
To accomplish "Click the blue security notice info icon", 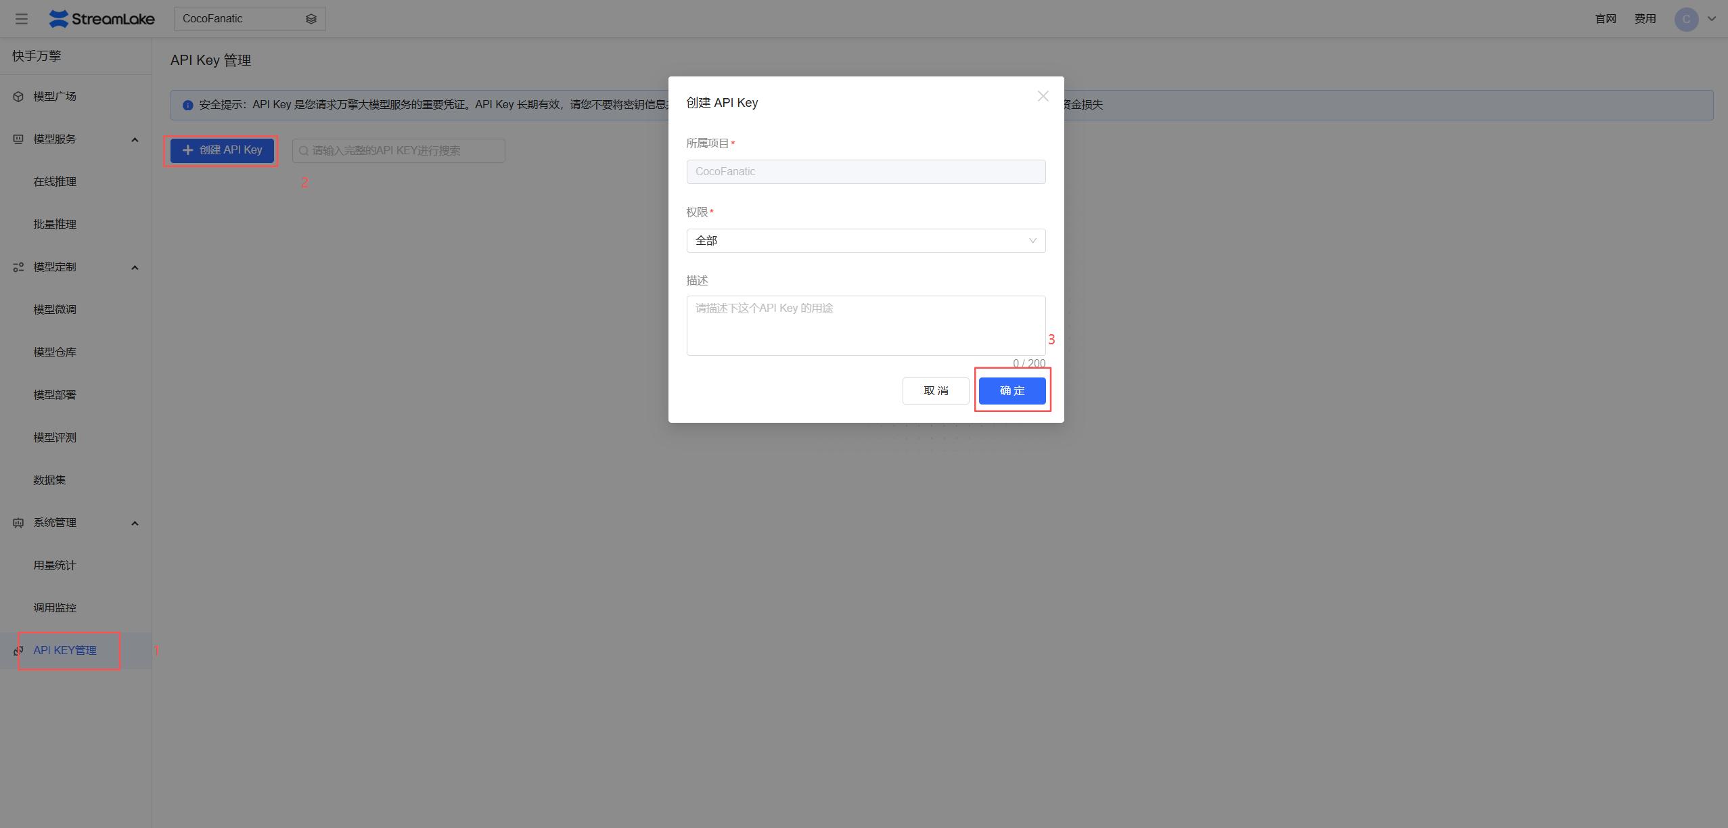I will (187, 105).
